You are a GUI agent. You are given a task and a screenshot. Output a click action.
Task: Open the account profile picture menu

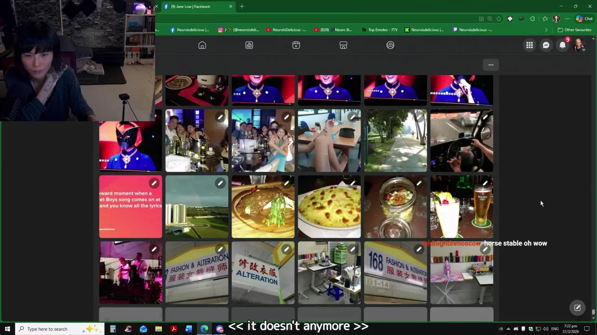[x=579, y=45]
